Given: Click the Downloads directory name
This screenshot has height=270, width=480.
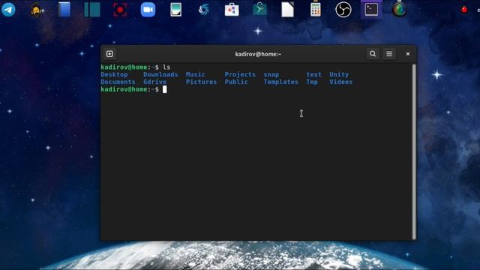Looking at the screenshot, I should tap(160, 74).
